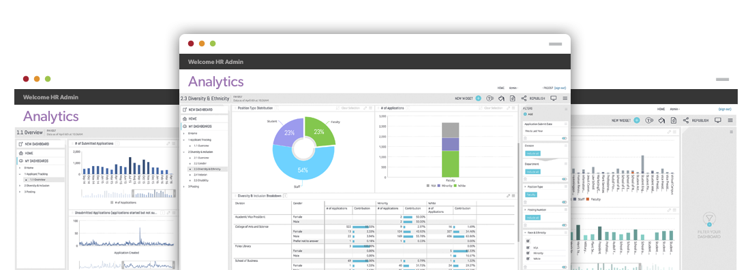Click the paint bucket theme icon in front window

pyautogui.click(x=501, y=98)
